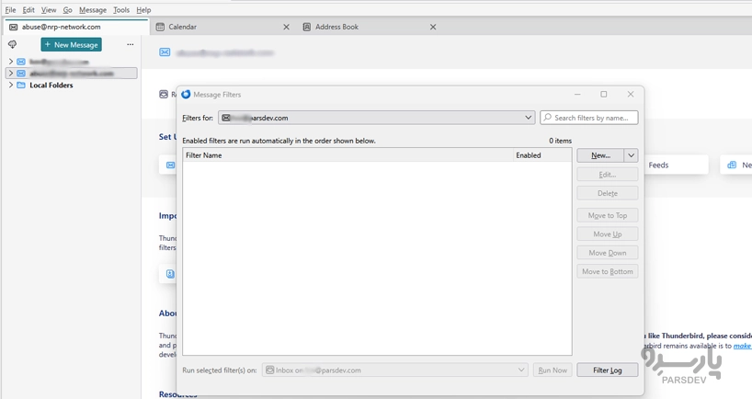Click the get messages cloud icon
The height and width of the screenshot is (399, 752).
click(x=13, y=44)
